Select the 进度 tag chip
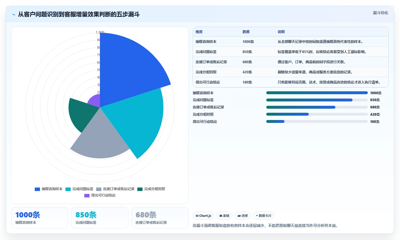Screen dimensions: 400x240 click(x=243, y=216)
